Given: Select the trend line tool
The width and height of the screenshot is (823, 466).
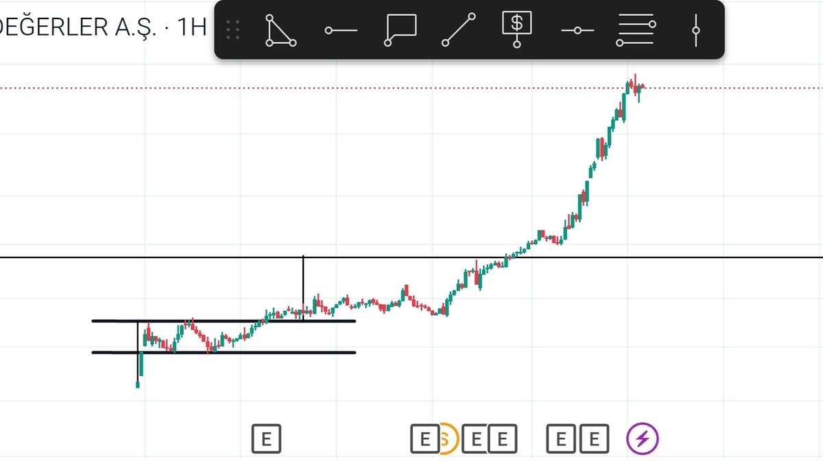Looking at the screenshot, I should point(459,30).
